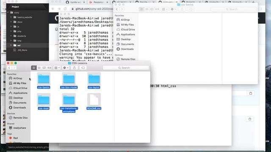
Task: Select the README.md file
Action: click(94, 101)
